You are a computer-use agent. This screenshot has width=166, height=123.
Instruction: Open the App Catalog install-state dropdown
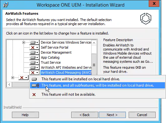click(35, 57)
